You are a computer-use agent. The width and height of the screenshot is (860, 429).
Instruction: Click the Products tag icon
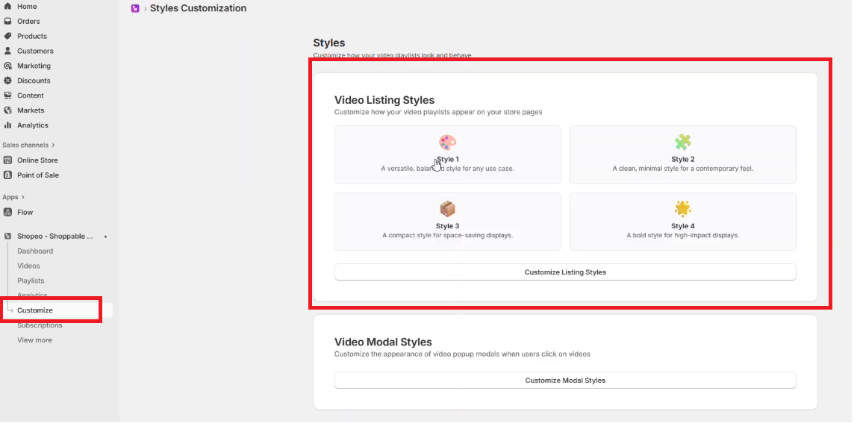[8, 37]
